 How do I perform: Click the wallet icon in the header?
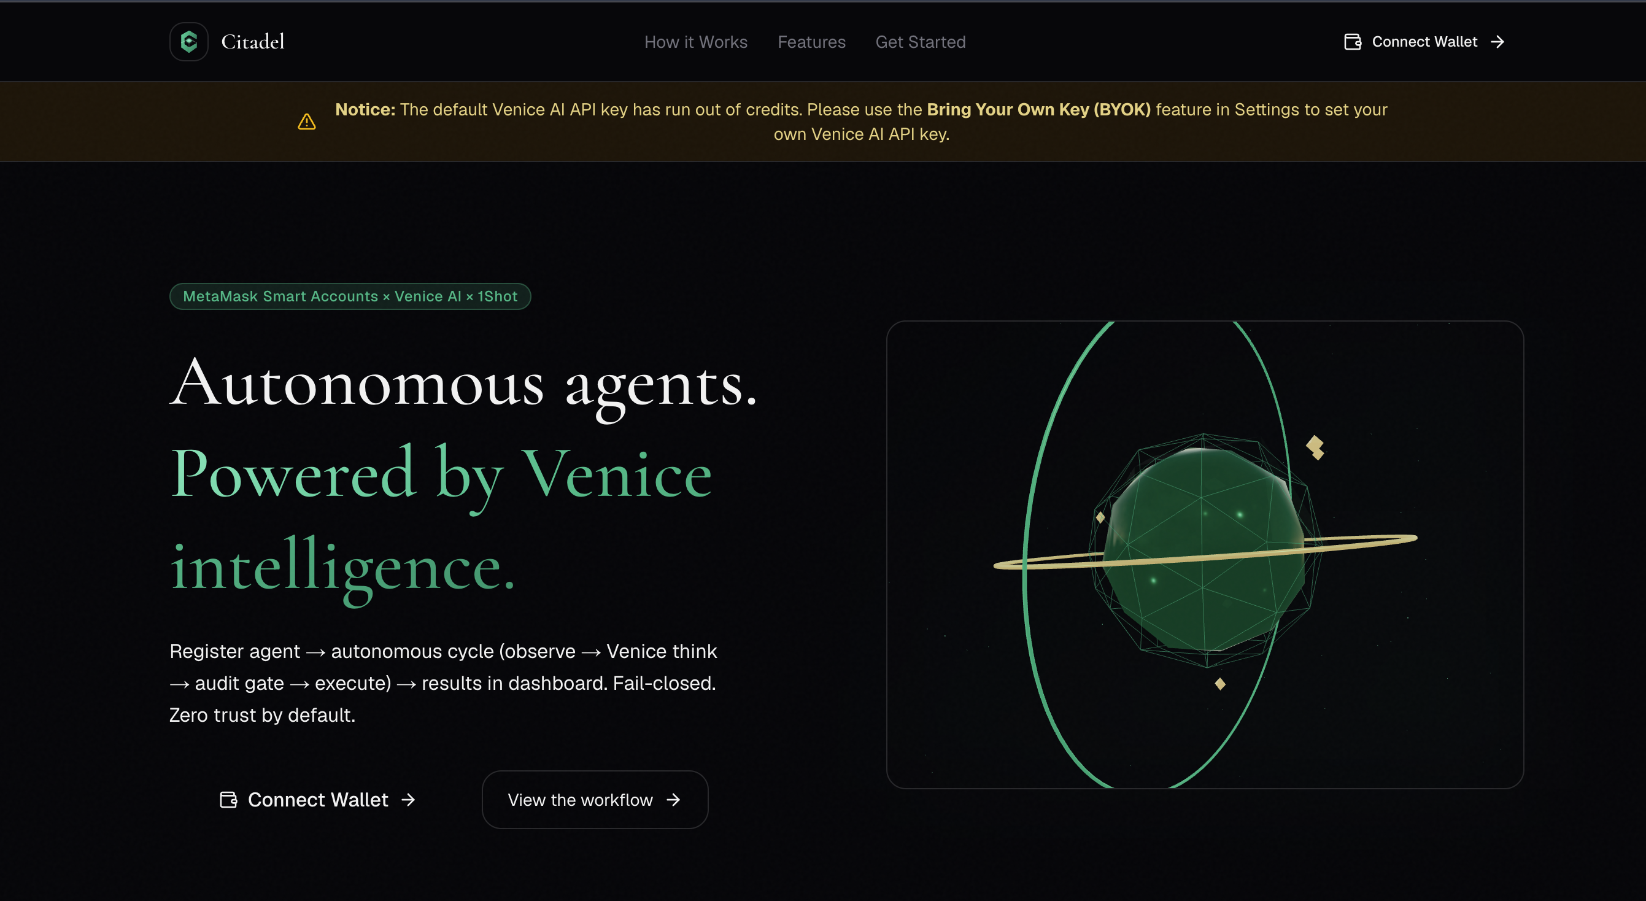point(1353,42)
